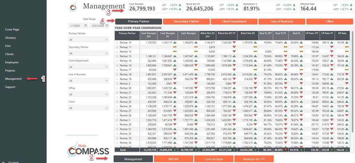The width and height of the screenshot is (355, 163).
Task: Open the Revenue Per FTE page button
Action: [254, 159]
